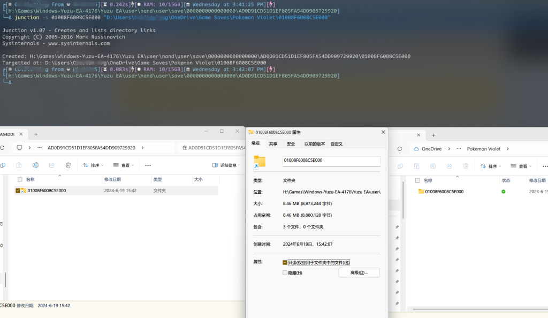Switch to the 自定义 tab in properties dialog
The image size is (548, 318).
click(x=337, y=144)
